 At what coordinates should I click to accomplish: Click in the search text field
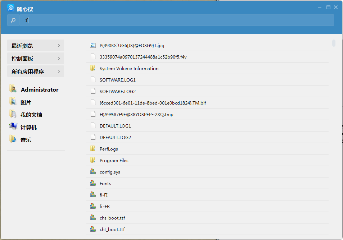(x=173, y=20)
